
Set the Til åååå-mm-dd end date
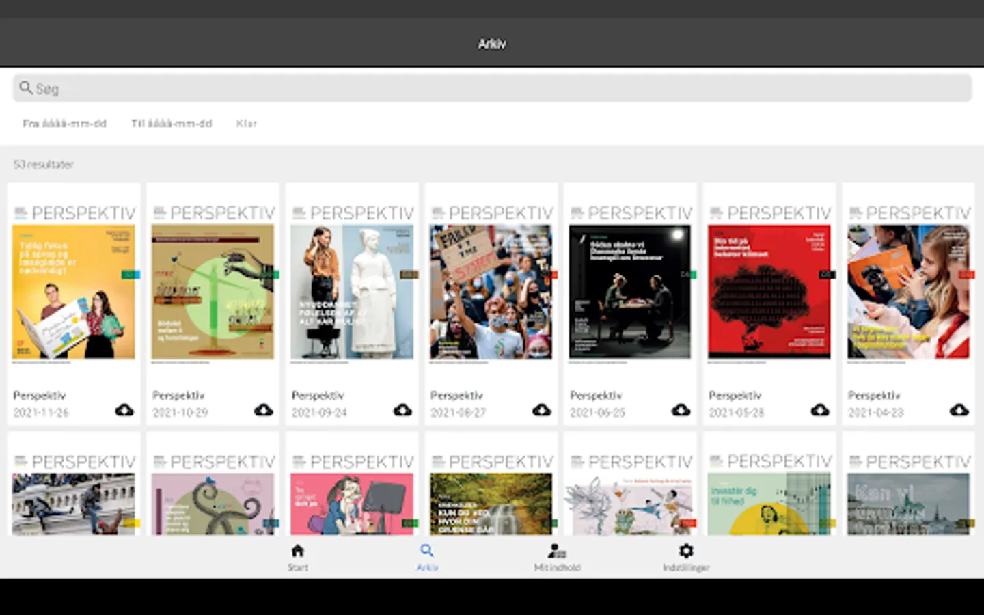172,124
